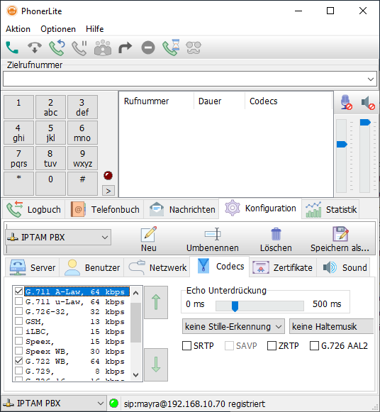Click the conference call people icon

pos(103,48)
